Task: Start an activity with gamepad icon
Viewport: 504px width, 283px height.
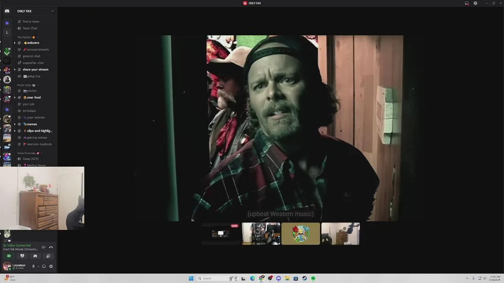Action: click(x=35, y=256)
